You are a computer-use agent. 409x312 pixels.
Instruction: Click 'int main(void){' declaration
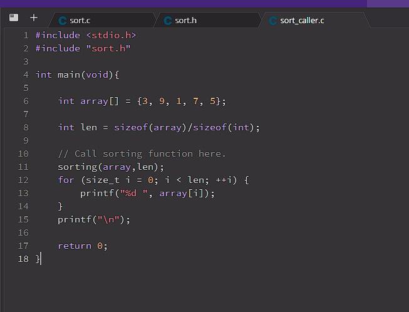point(77,75)
